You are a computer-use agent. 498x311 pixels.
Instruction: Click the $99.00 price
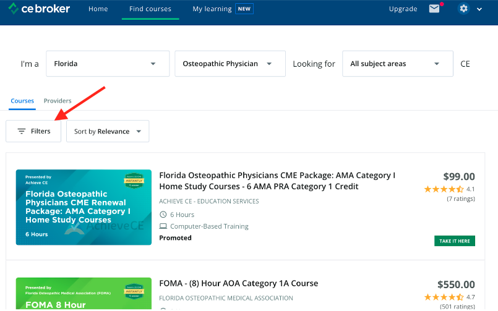(x=459, y=176)
